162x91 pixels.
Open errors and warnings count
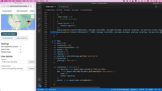tap(52, 89)
